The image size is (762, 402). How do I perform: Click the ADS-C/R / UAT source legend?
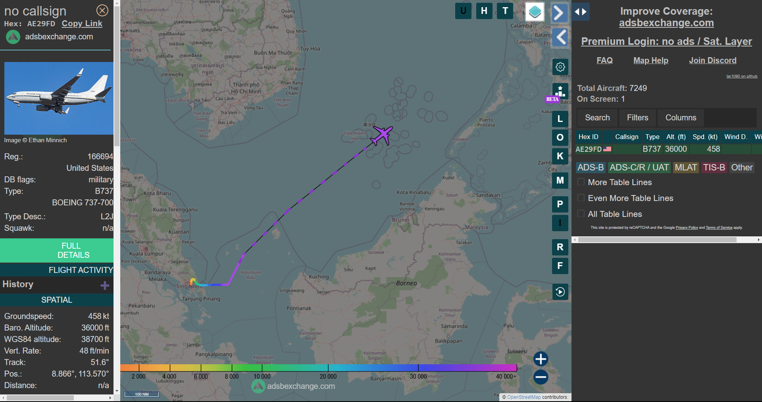(x=639, y=168)
